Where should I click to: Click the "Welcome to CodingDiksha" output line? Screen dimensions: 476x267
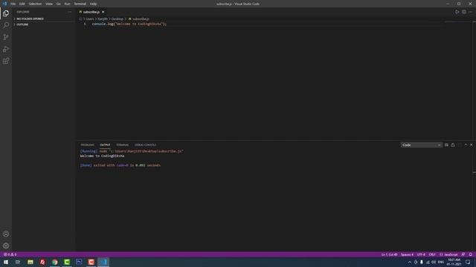(x=103, y=156)
